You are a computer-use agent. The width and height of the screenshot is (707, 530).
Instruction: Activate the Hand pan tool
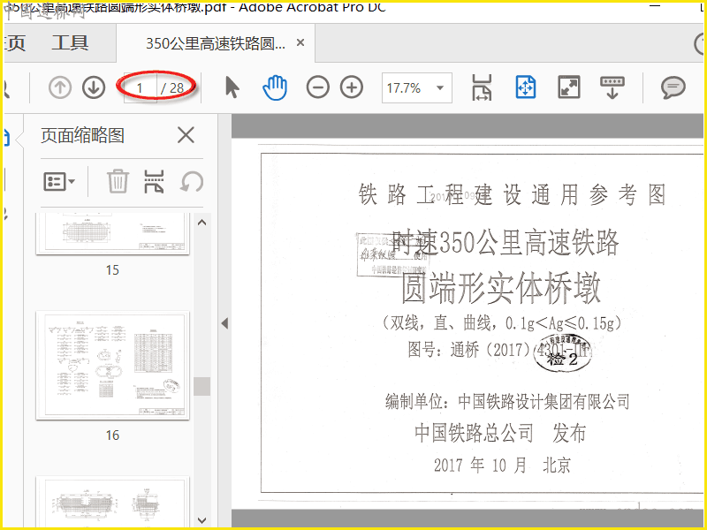click(x=275, y=87)
